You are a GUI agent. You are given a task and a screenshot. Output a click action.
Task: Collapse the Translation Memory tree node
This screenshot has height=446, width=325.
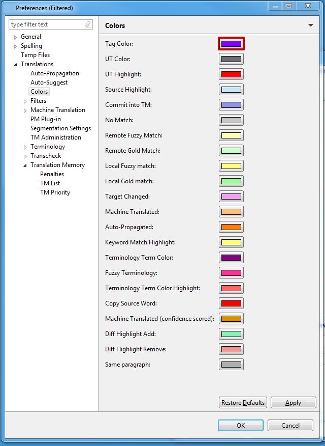point(25,165)
